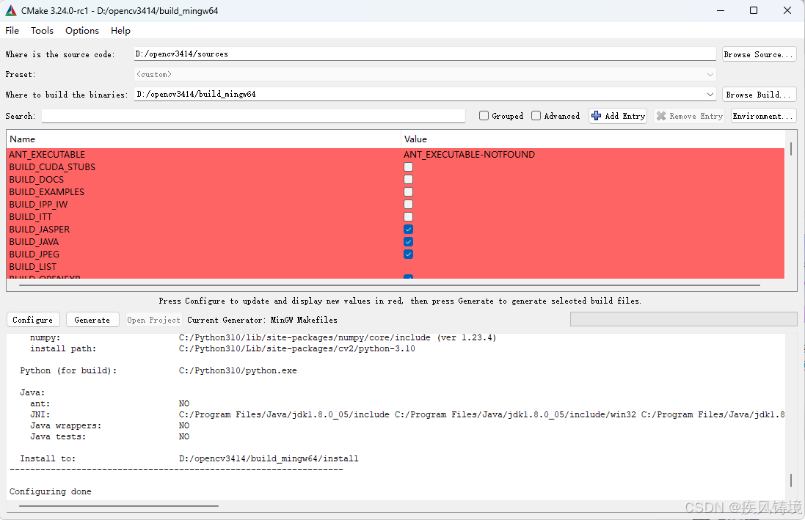This screenshot has height=520, width=805.
Task: Click the 'Java tests:' log line
Action: [x=109, y=437]
